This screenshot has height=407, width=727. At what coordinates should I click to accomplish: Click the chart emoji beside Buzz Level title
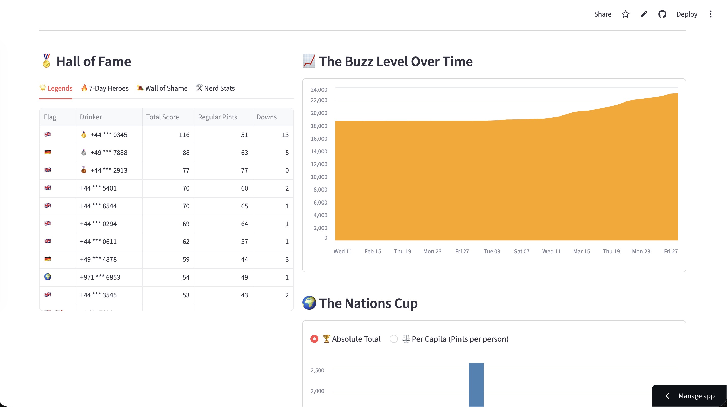pyautogui.click(x=309, y=61)
